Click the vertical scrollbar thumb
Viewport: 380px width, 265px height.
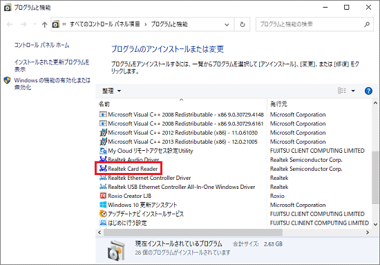375,178
